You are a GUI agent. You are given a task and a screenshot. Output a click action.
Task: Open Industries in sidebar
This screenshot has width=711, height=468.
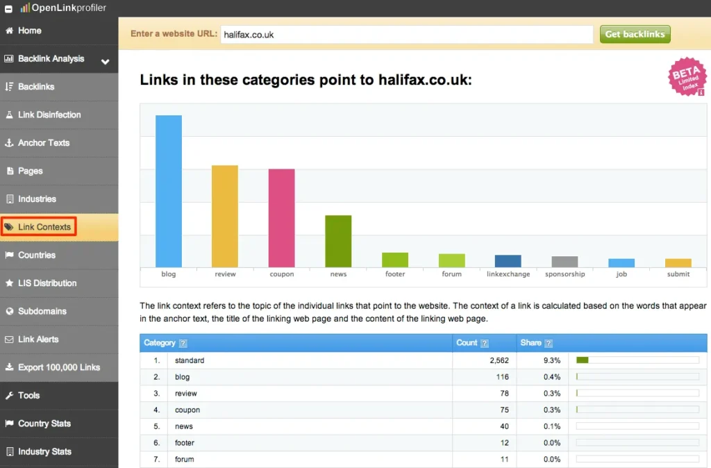[59, 199]
